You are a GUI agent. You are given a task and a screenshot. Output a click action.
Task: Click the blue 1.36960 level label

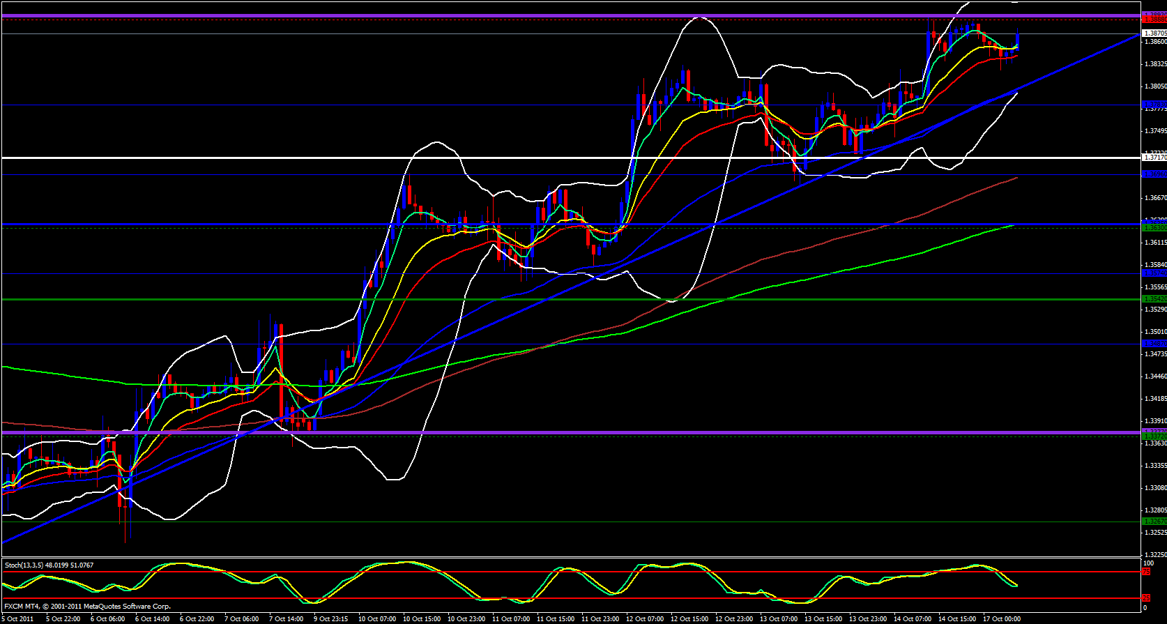point(1154,174)
